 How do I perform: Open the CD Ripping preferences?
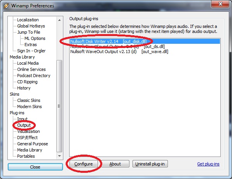(27, 82)
